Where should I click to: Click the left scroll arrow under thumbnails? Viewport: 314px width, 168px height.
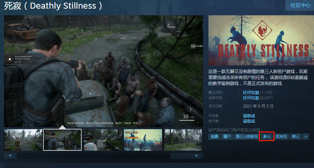click(x=10, y=156)
